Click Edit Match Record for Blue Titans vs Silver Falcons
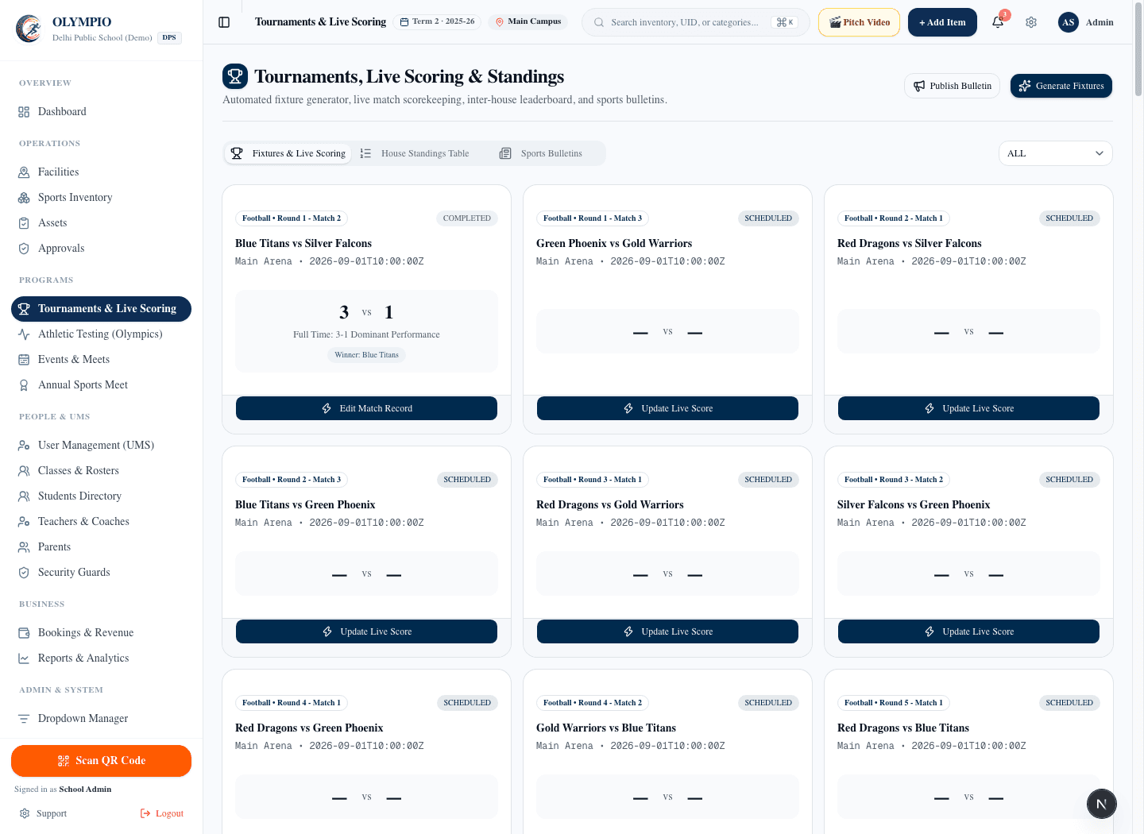1144x834 pixels. 366,408
